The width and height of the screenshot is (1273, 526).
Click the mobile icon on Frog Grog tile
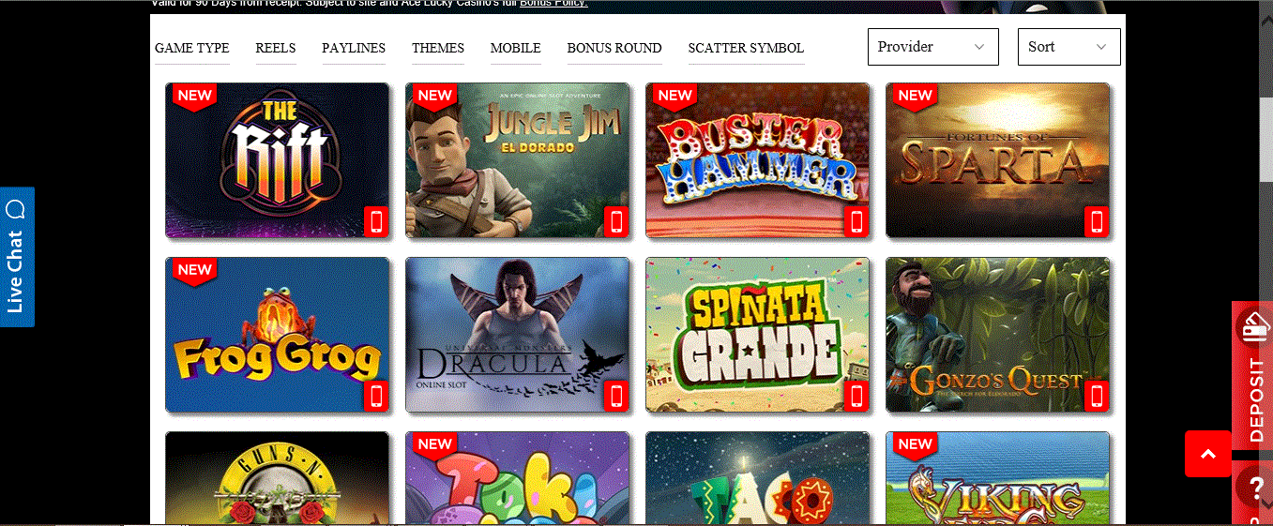[376, 397]
